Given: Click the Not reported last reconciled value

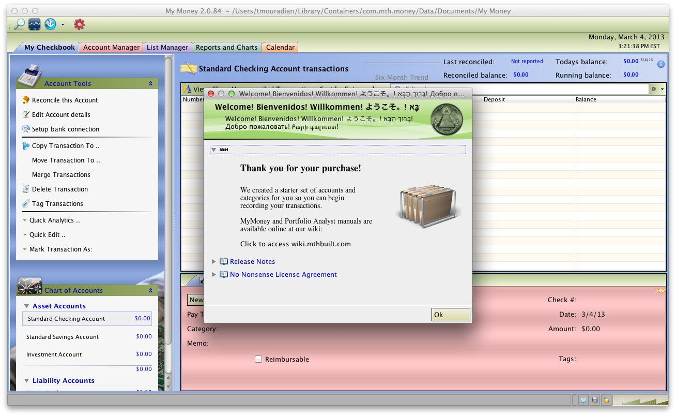Looking at the screenshot, I should (527, 61).
